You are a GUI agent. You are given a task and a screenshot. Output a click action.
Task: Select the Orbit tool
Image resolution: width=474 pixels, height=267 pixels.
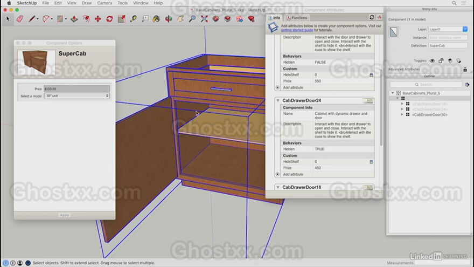coord(169,19)
